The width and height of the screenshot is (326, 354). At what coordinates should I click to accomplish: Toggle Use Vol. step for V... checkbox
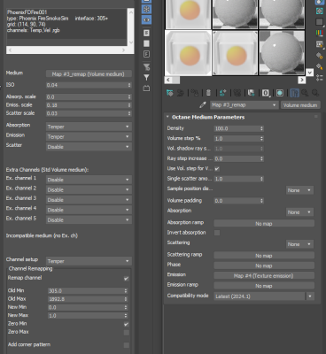click(217, 169)
